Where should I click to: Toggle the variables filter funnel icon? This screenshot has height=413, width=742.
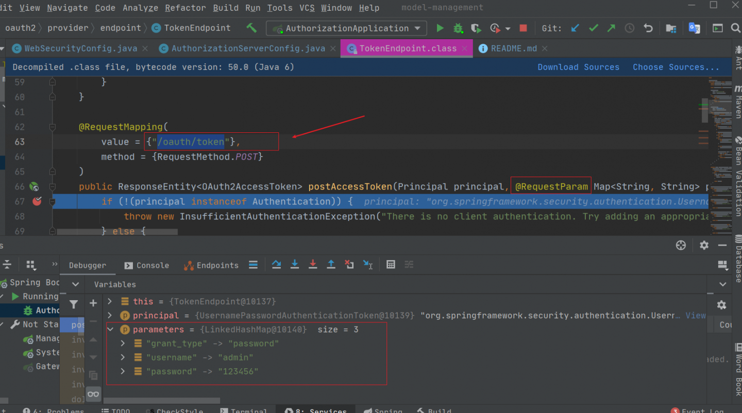(x=74, y=304)
